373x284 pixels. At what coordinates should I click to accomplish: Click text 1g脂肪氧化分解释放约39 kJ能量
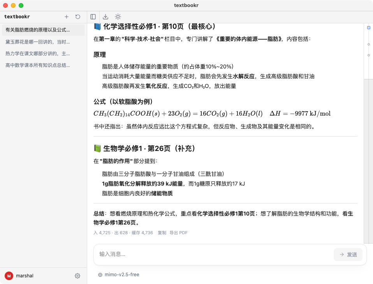(143, 184)
